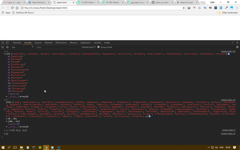This screenshot has width=240, height=150.
Task: Open the Windows Start menu
Action: [4, 147]
